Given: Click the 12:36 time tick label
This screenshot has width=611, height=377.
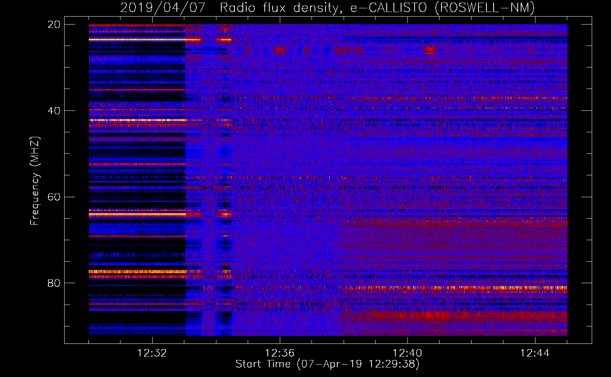Looking at the screenshot, I should [x=280, y=353].
